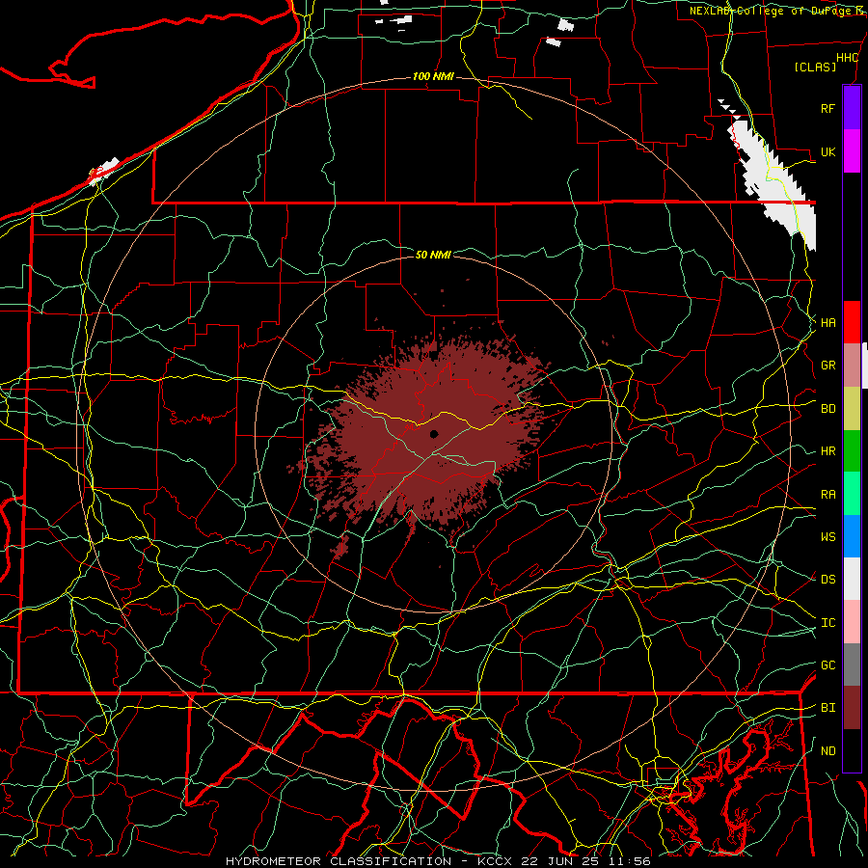Viewport: 868px width, 868px height.
Task: Click the "[CLAS]" legend header text
Action: [815, 67]
